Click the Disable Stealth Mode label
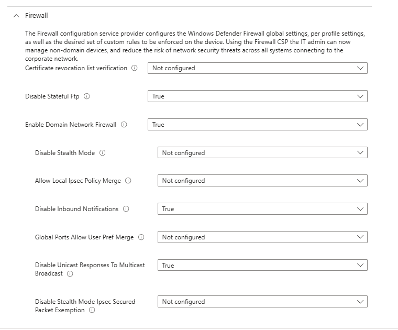Screen dimensions: 398x330 (65, 153)
